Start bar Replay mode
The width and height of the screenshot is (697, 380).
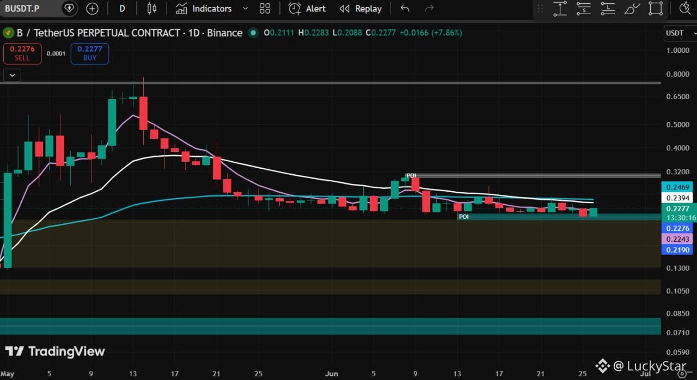click(x=360, y=8)
